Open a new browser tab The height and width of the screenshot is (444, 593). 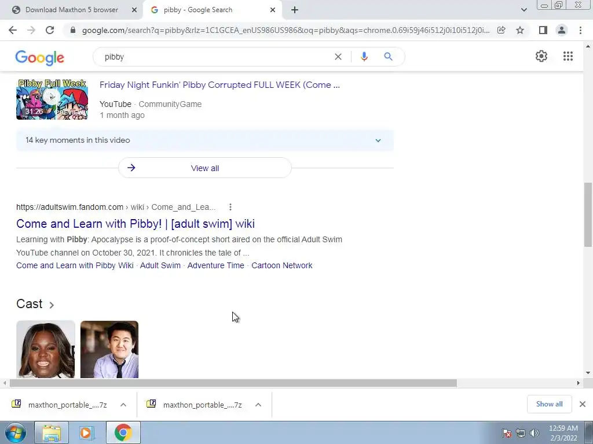pos(295,10)
